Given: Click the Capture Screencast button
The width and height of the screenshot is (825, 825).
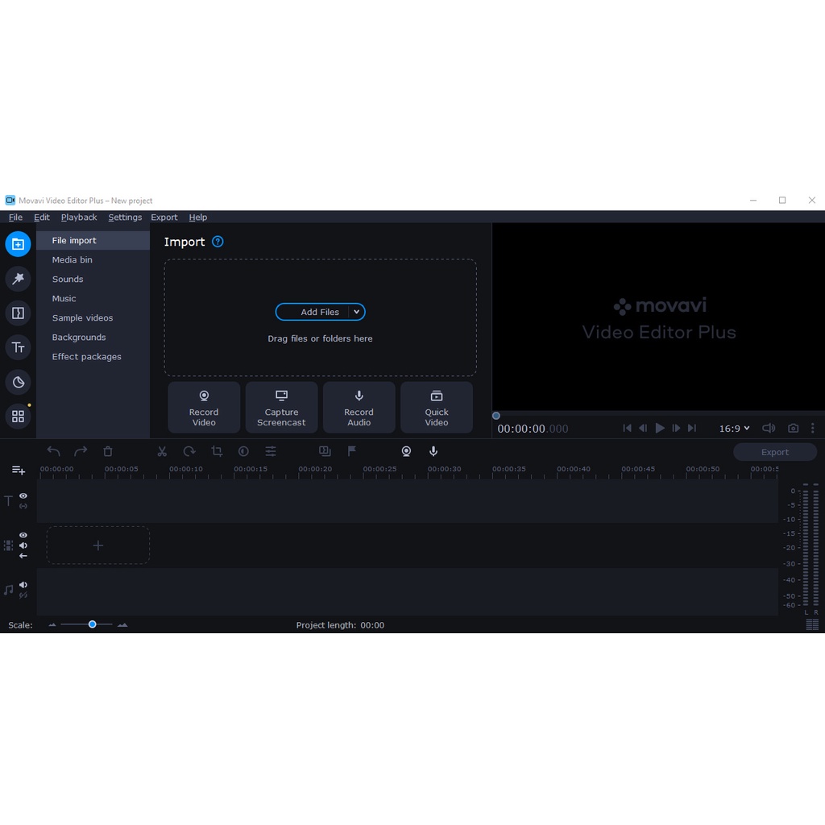Looking at the screenshot, I should pyautogui.click(x=281, y=408).
